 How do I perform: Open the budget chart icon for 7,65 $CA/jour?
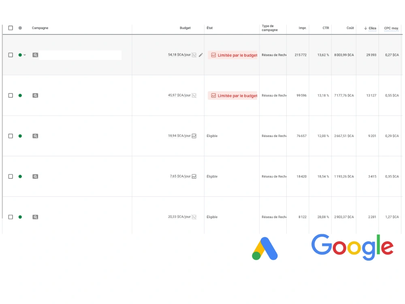point(194,176)
